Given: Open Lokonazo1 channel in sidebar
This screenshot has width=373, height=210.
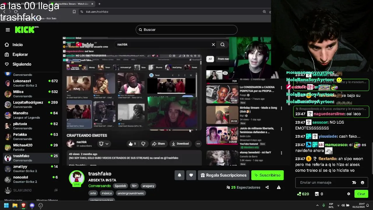Looking at the screenshot, I should tap(31, 83).
